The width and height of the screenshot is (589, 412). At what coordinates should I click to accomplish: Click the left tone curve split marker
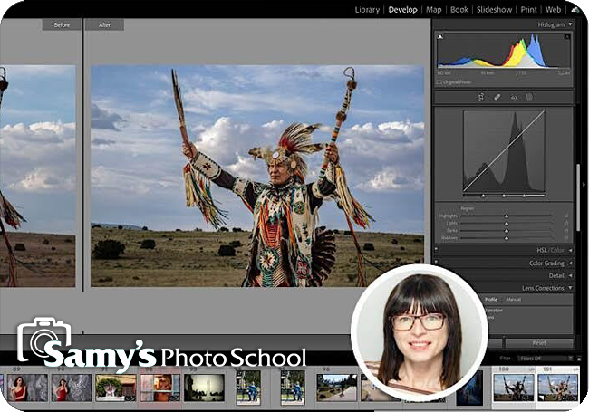pos(484,196)
